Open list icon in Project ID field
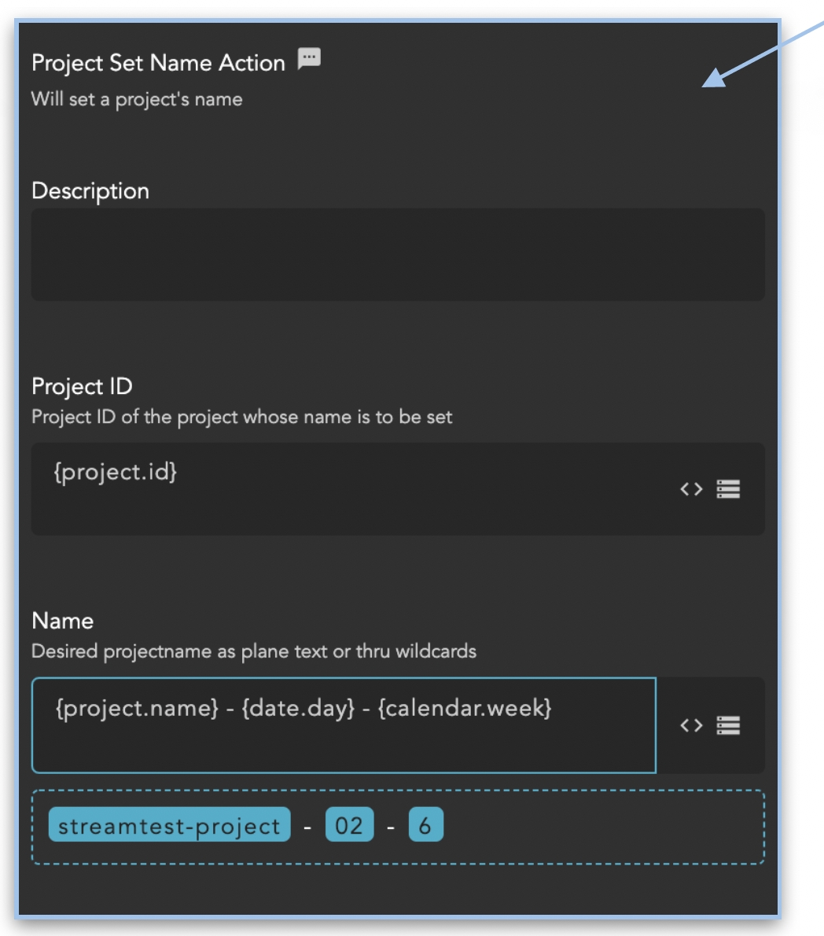Image resolution: width=824 pixels, height=936 pixels. coord(728,489)
